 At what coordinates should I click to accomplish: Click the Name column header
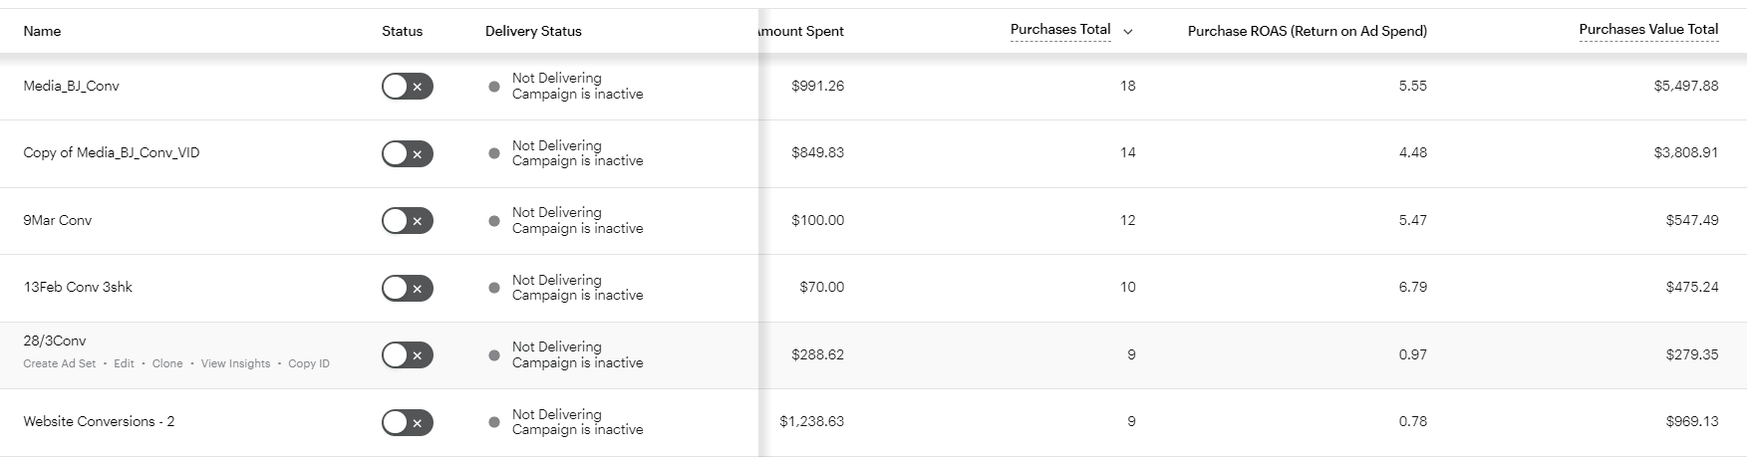pos(42,31)
